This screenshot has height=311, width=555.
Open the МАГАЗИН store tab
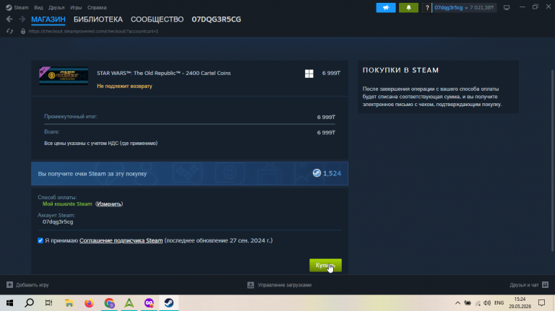pyautogui.click(x=48, y=19)
